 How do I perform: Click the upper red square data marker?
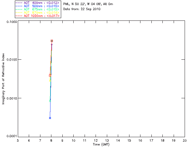point(52,41)
